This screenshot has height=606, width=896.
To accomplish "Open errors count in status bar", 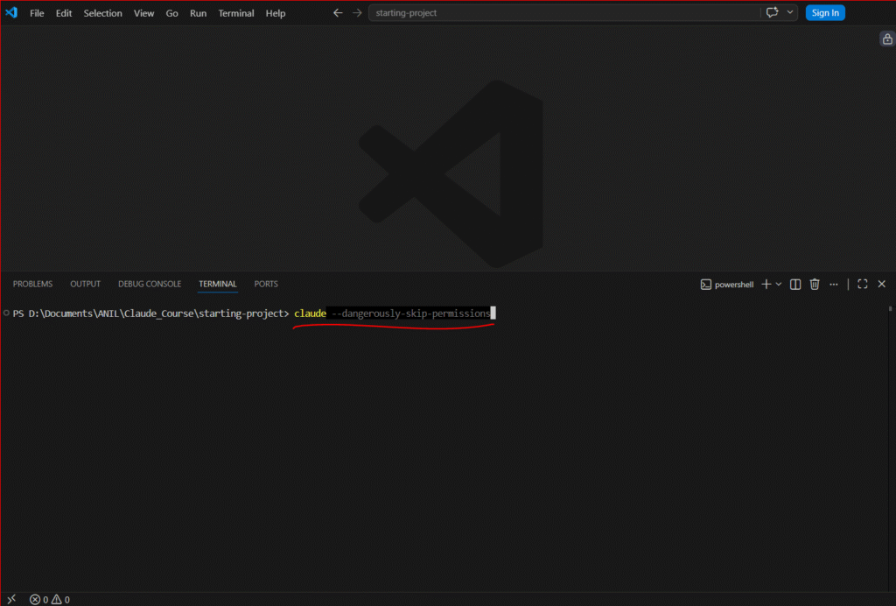I will click(38, 600).
